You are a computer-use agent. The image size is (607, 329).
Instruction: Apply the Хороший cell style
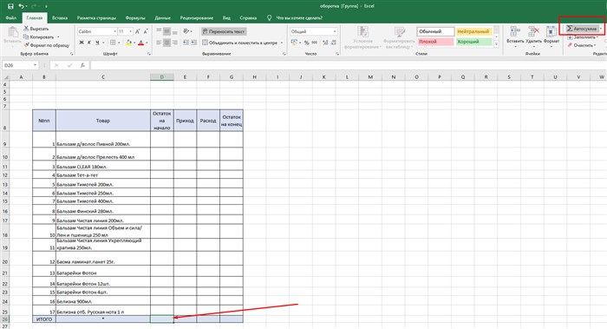coord(473,42)
